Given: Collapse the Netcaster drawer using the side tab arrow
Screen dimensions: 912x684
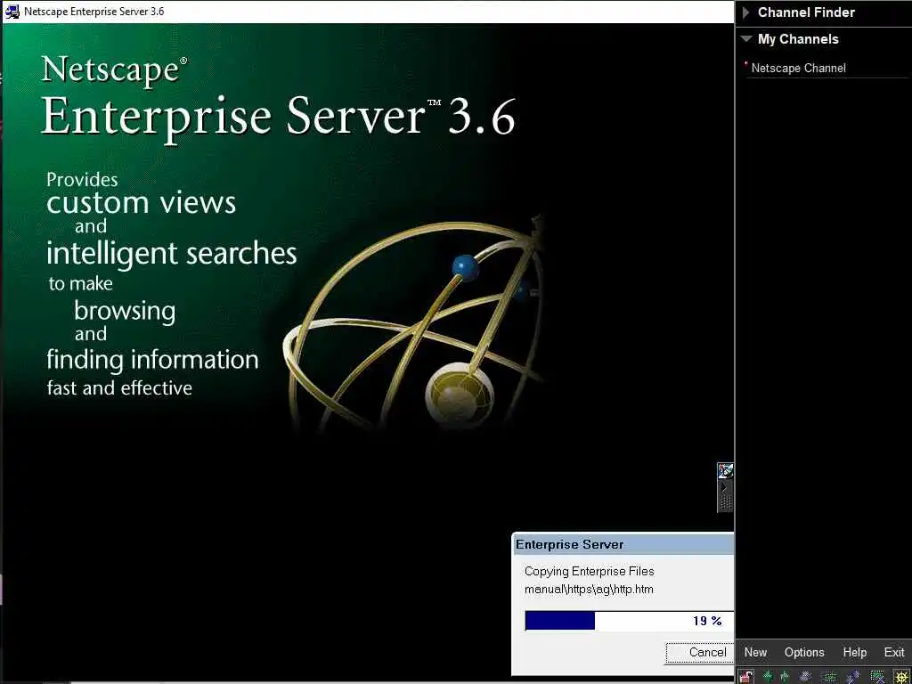Looking at the screenshot, I should pyautogui.click(x=724, y=487).
